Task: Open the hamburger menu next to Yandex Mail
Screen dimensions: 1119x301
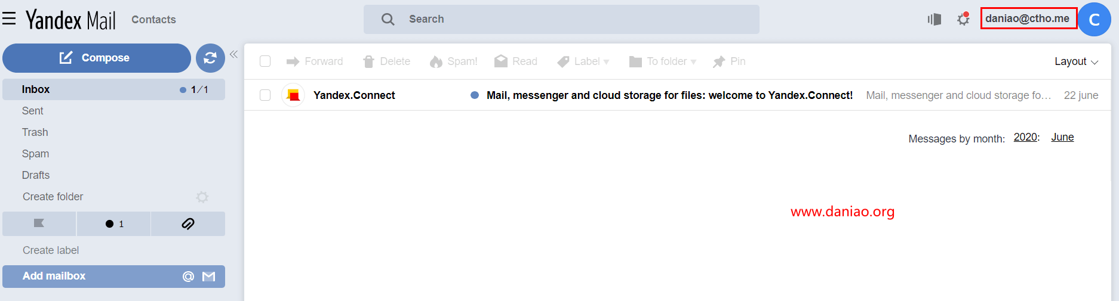Action: coord(9,19)
